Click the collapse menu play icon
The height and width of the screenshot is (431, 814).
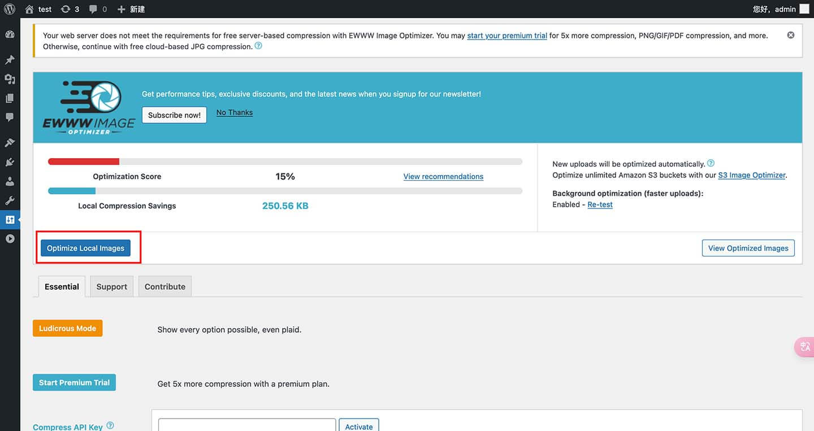coord(10,239)
